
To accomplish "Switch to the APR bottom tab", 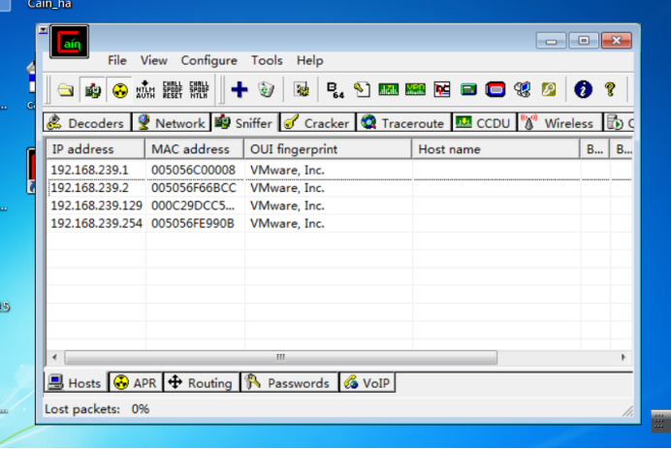I will pyautogui.click(x=136, y=382).
